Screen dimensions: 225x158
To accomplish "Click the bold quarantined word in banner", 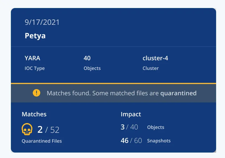I will click(178, 93).
